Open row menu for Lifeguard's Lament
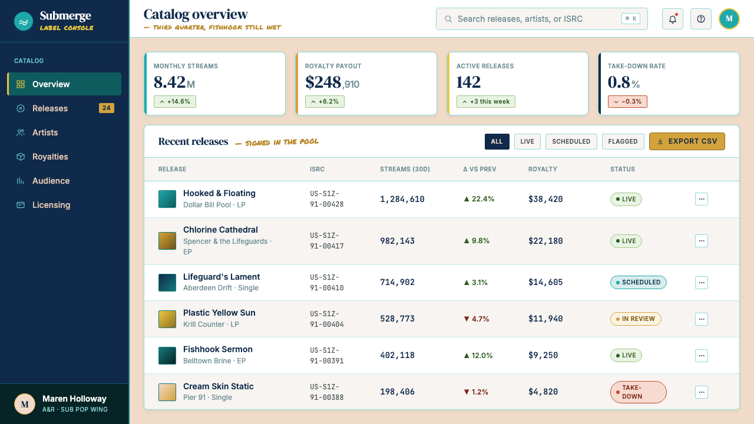The height and width of the screenshot is (424, 754). 702,283
